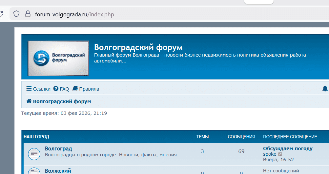This screenshot has height=174, width=329.
Task: Click the Нет сообщений text for Волжский
Action: pos(281,171)
